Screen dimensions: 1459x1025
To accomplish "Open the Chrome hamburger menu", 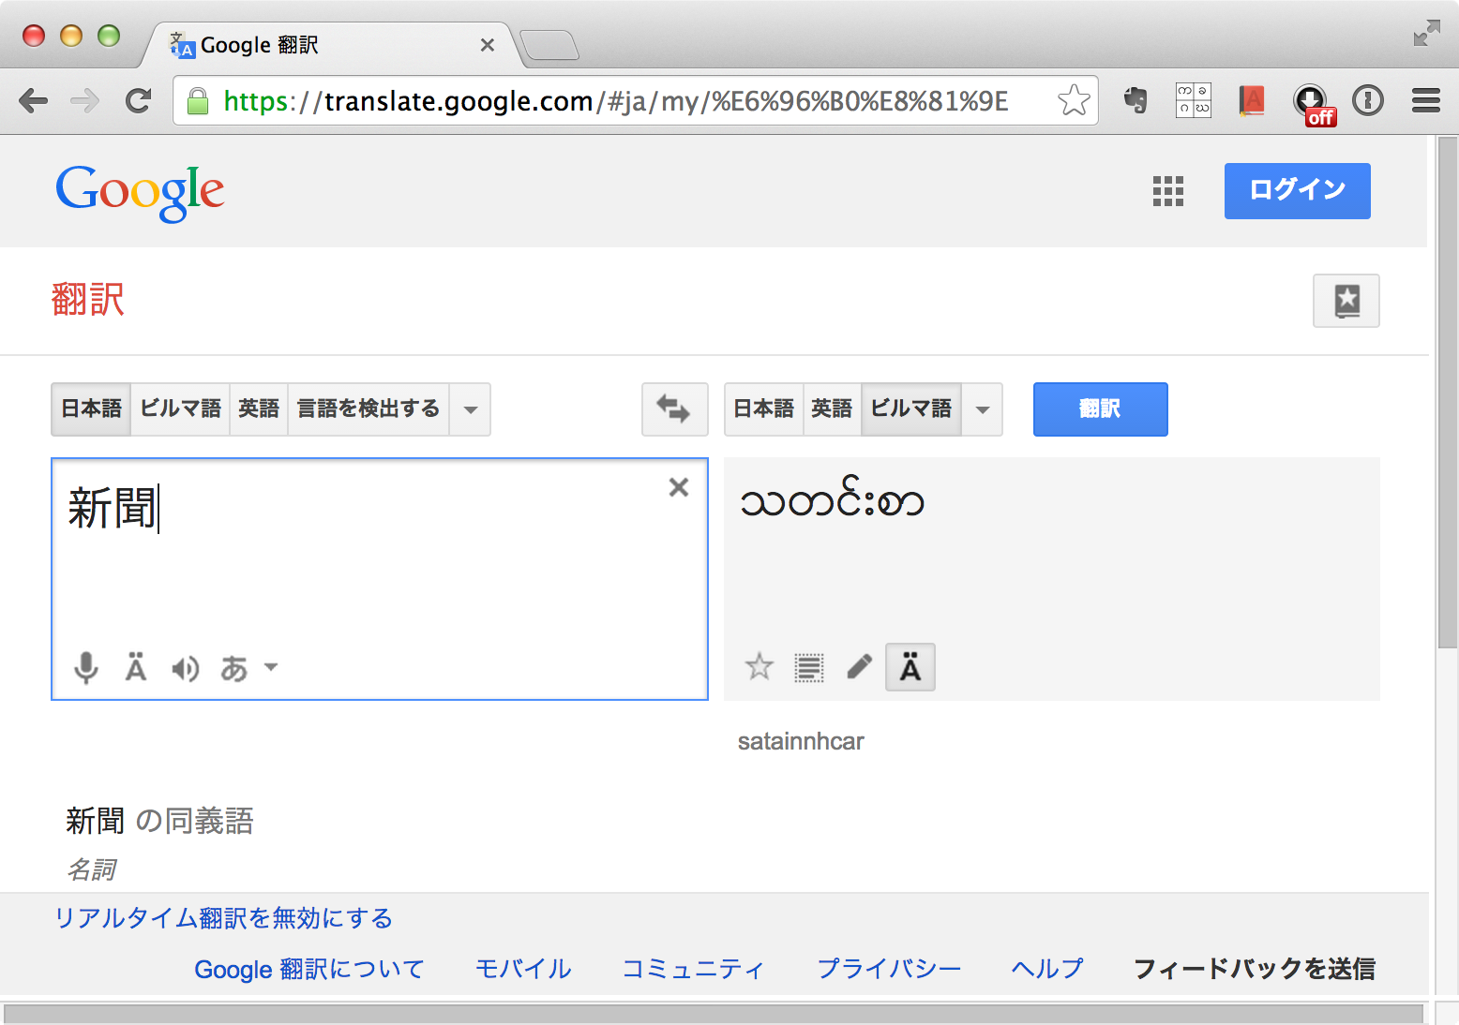I will click(1426, 100).
